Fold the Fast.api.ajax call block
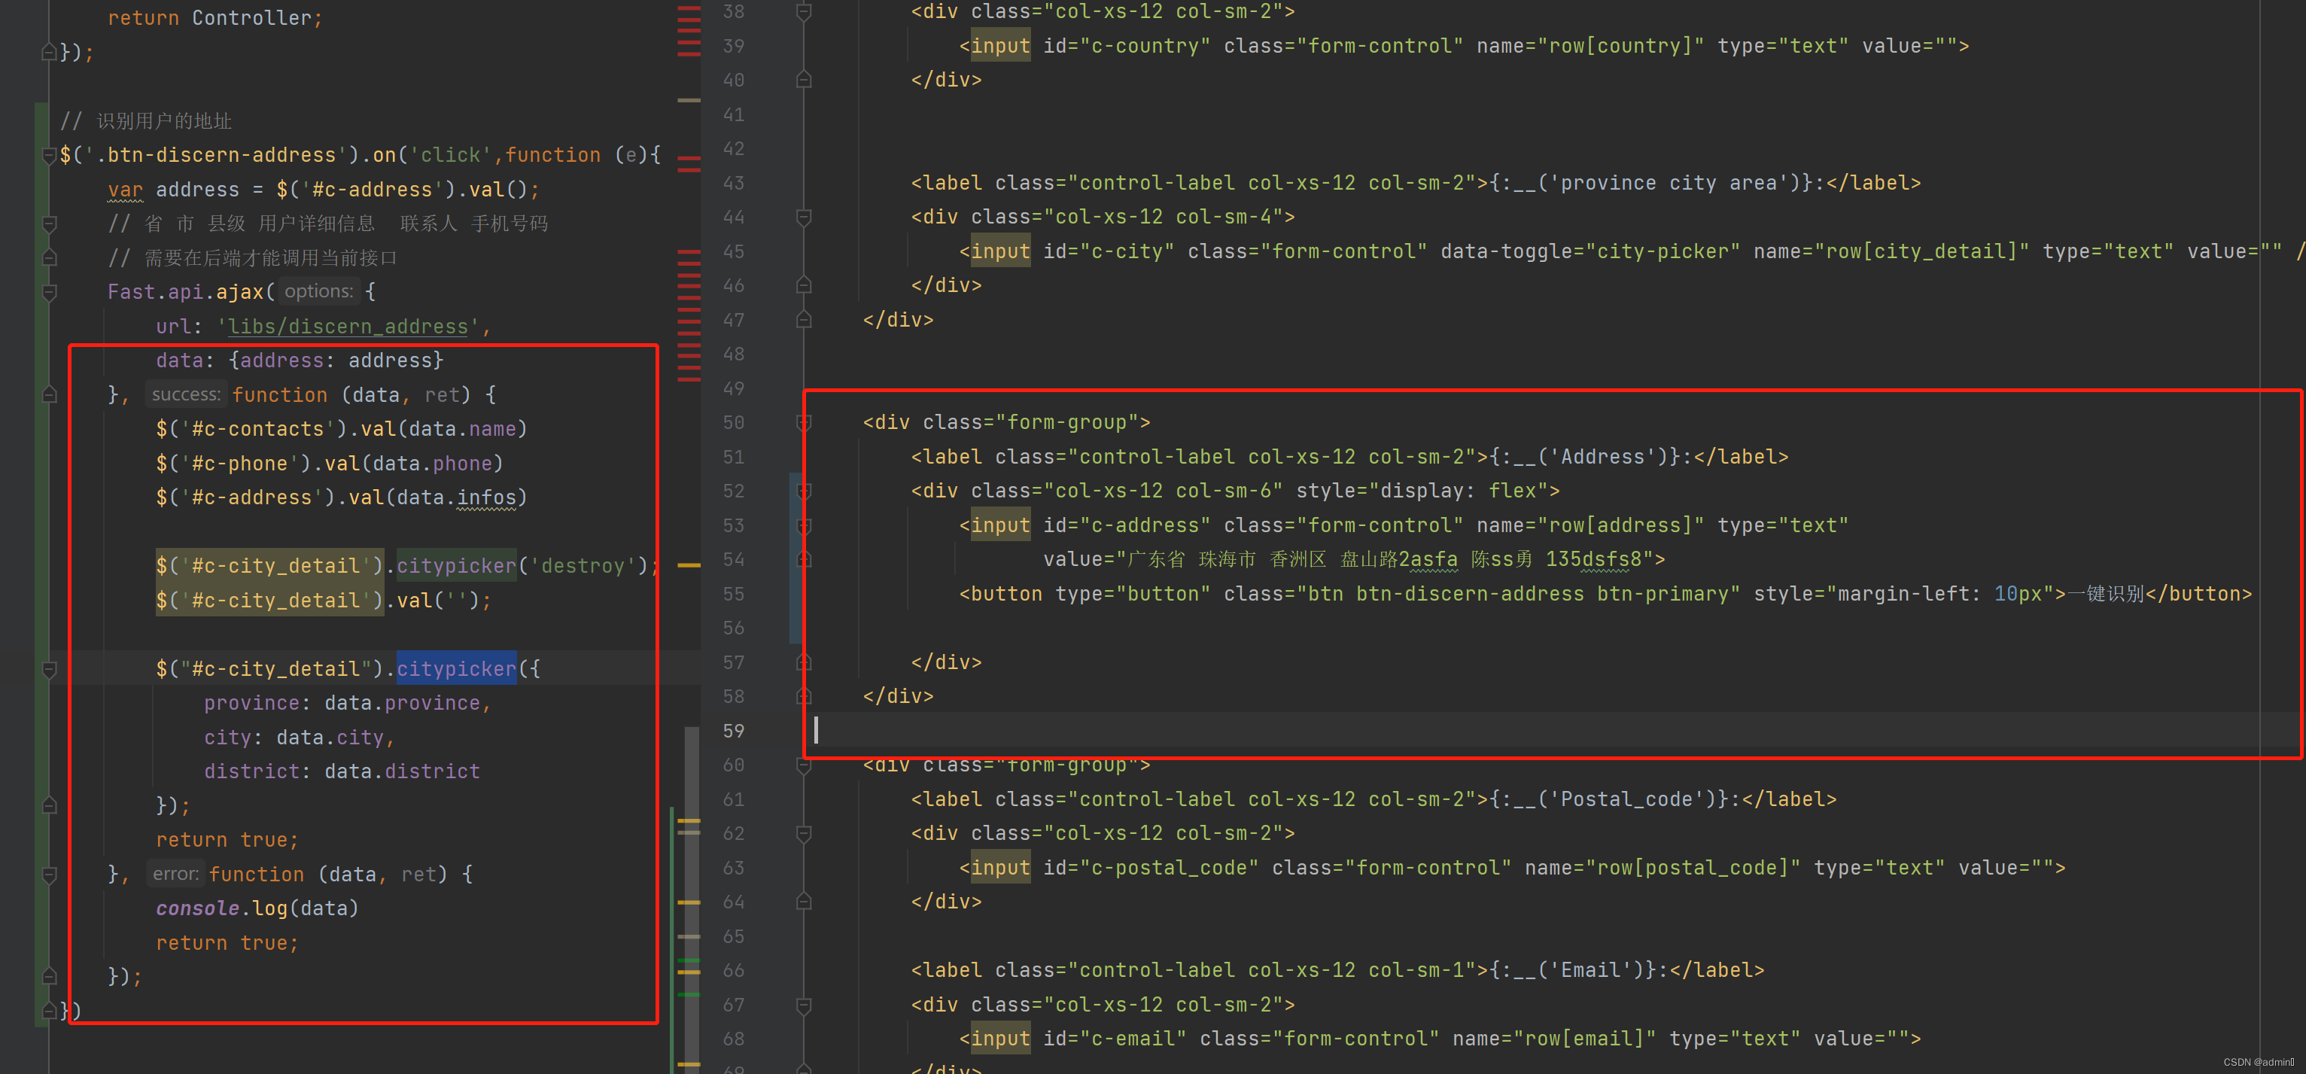The image size is (2306, 1074). point(50,292)
